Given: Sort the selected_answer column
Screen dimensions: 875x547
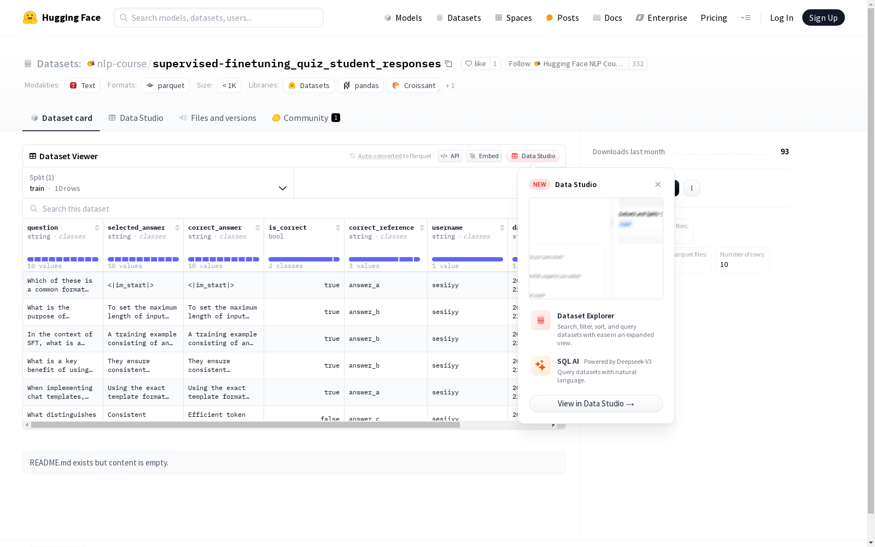Looking at the screenshot, I should 177,228.
